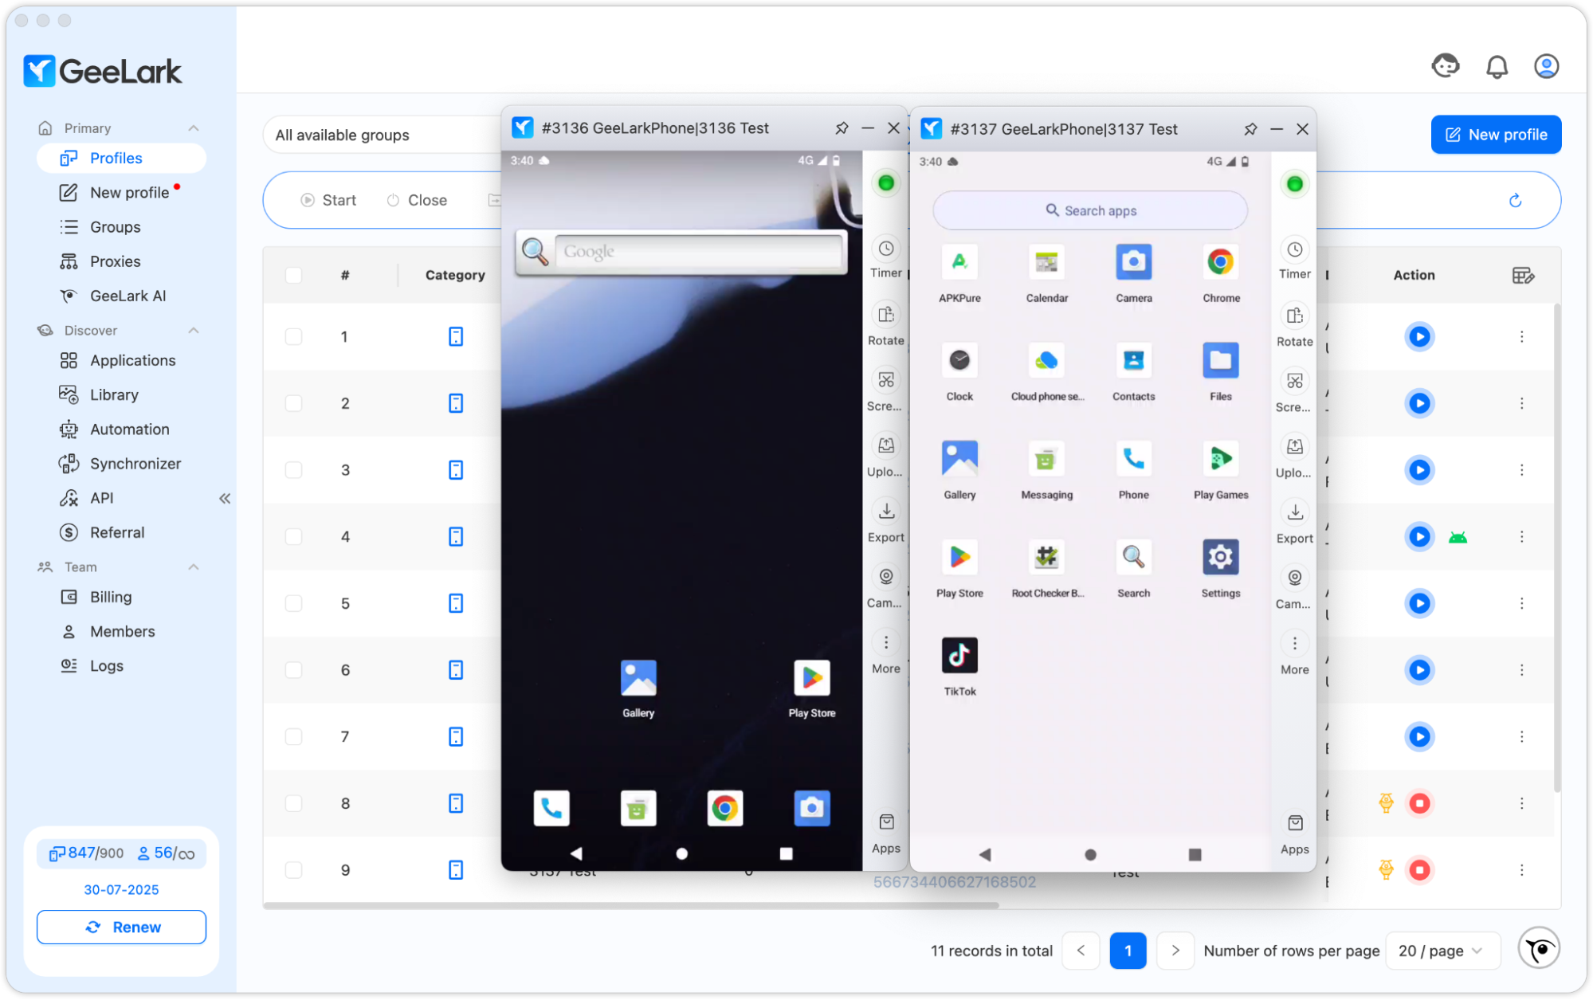Screen dimensions: 1593x1000
Task: Tick the select-all header checkbox
Action: coord(293,275)
